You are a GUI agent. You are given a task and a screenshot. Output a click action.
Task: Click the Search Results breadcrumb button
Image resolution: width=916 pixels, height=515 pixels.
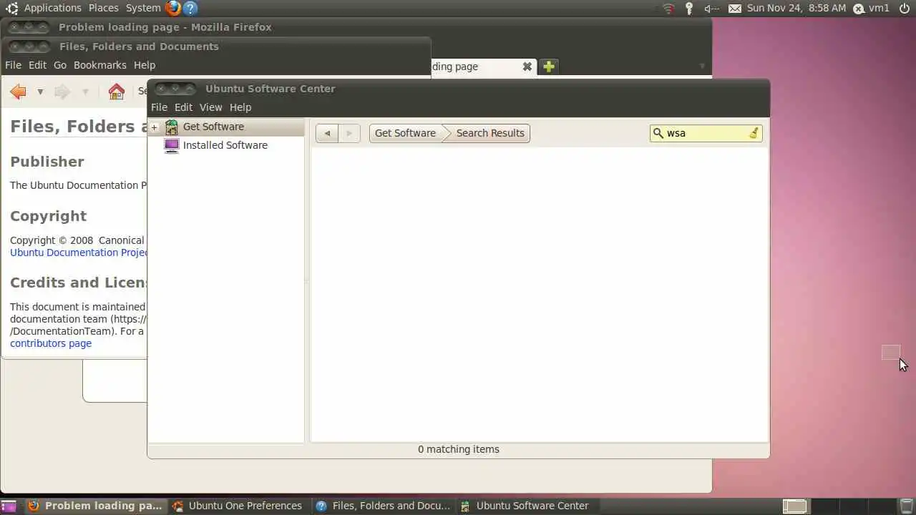[490, 133]
